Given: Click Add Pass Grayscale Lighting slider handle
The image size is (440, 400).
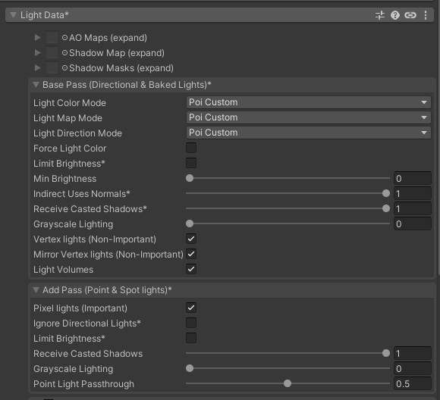Looking at the screenshot, I should [x=190, y=368].
